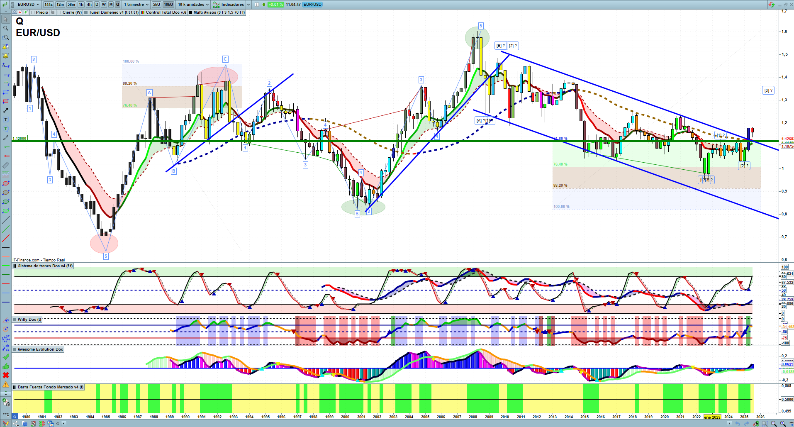The image size is (794, 427).
Task: Switch to the 4h timeframe
Action: (89, 5)
